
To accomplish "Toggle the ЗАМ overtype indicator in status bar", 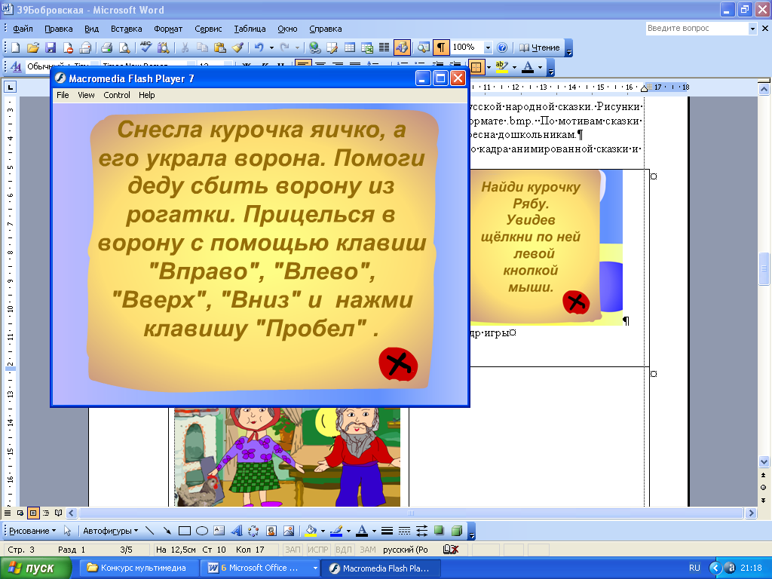I will (367, 550).
